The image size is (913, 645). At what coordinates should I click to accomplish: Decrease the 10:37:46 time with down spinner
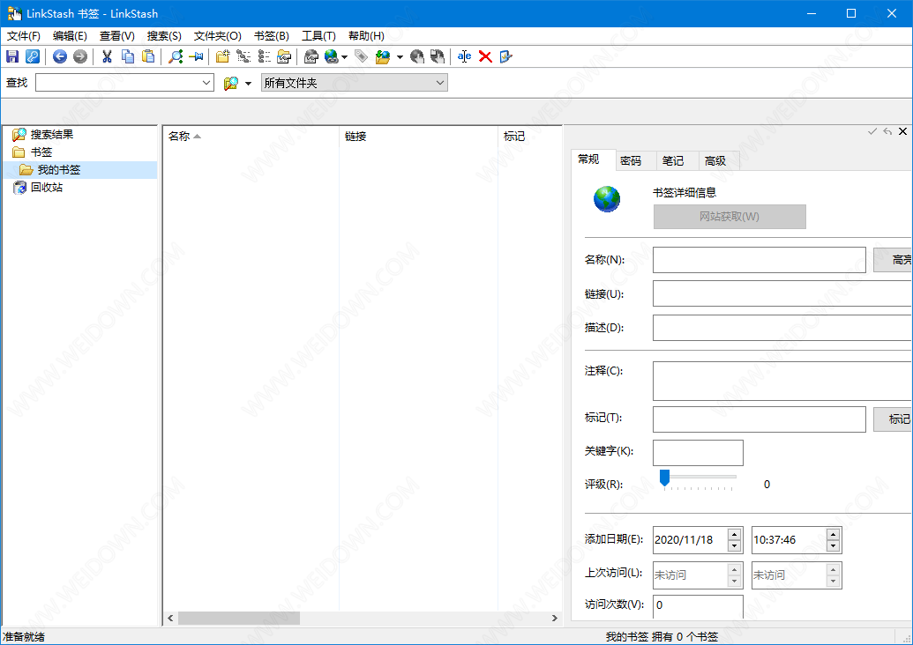point(834,545)
